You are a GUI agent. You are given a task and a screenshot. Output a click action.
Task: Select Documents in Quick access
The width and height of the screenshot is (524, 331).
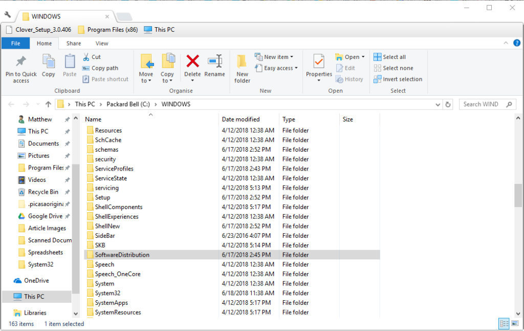click(x=43, y=143)
